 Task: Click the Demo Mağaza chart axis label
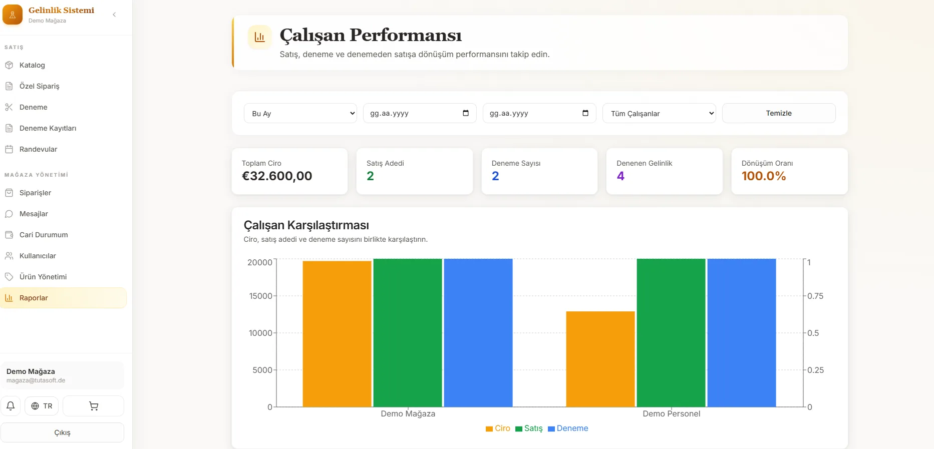point(408,414)
